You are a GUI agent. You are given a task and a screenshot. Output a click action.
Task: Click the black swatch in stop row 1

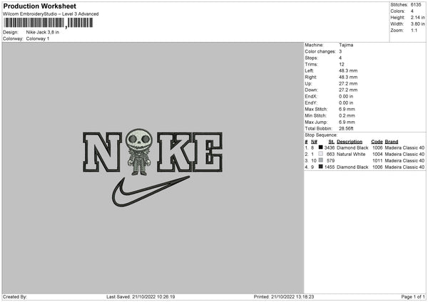tap(321, 147)
